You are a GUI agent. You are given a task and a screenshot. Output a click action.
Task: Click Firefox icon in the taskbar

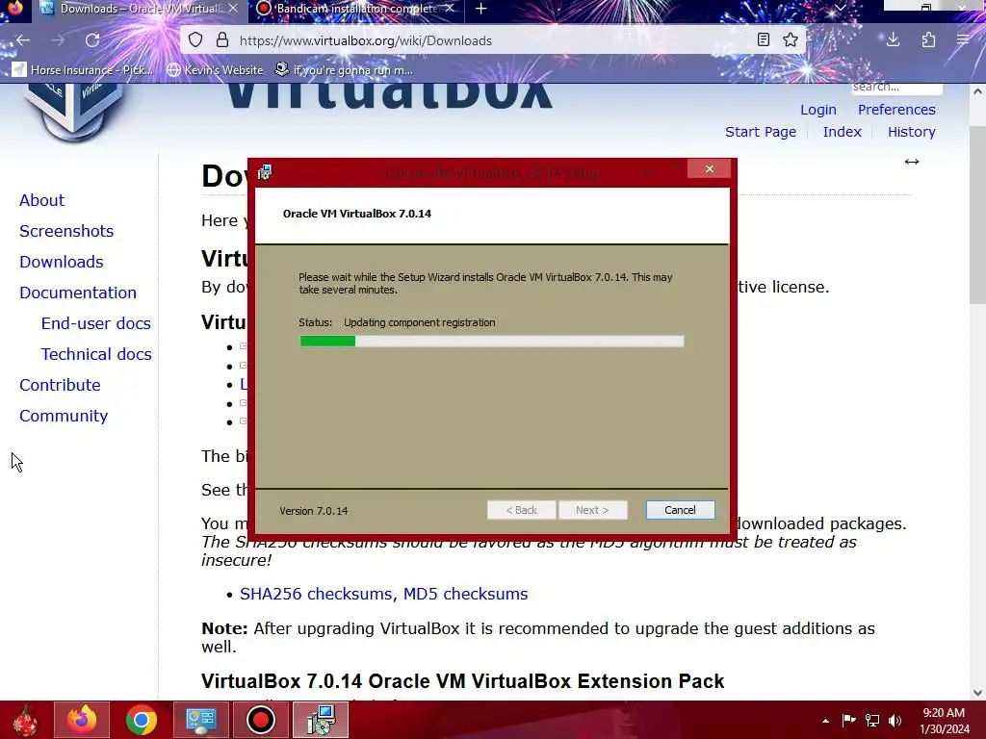click(82, 720)
